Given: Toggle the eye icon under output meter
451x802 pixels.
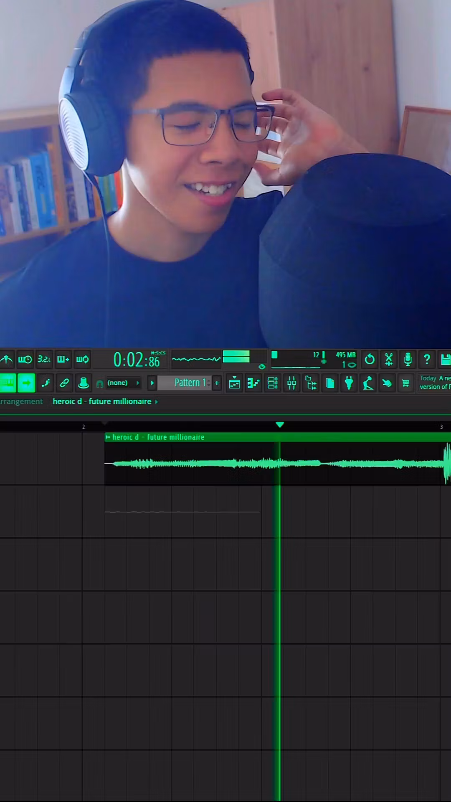Looking at the screenshot, I should point(262,366).
